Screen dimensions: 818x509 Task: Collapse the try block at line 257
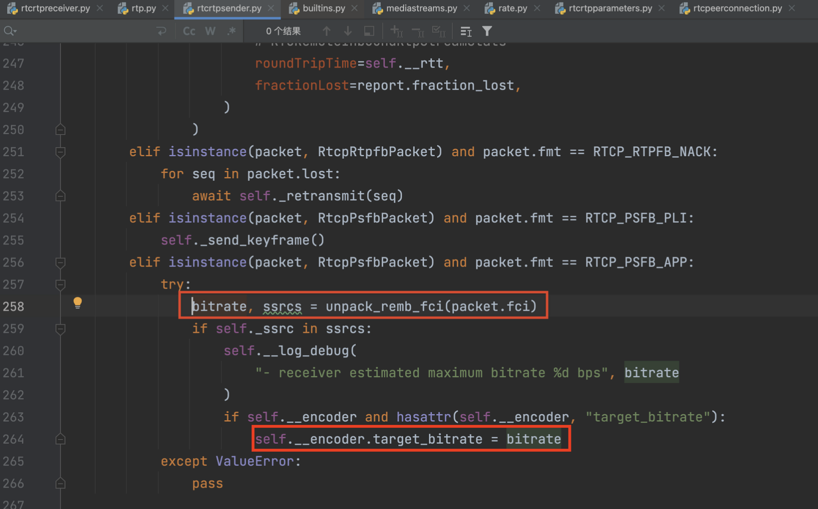pos(60,285)
